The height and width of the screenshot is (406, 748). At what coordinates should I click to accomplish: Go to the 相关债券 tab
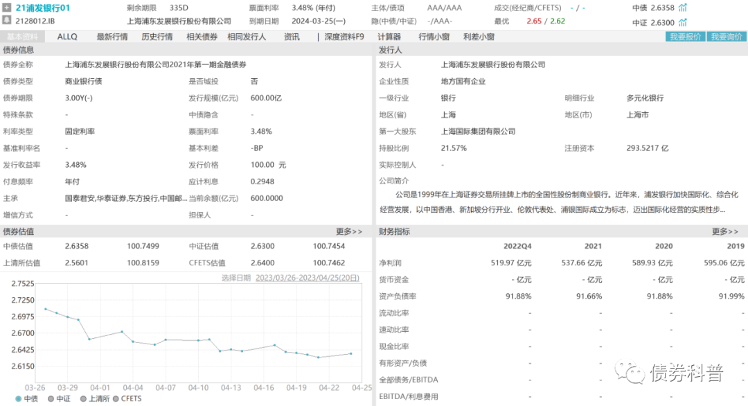point(202,37)
